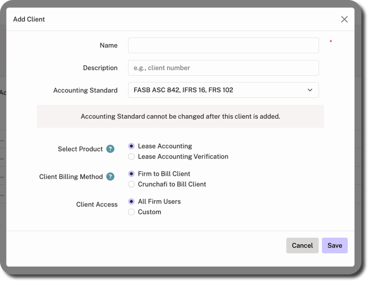
Task: Choose Firm to Bill Client
Action: coord(131,173)
